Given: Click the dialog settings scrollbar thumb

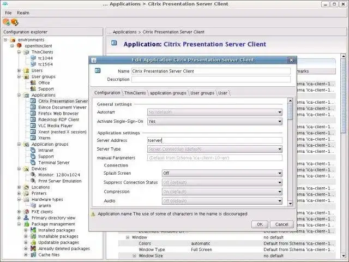Looking at the screenshot, I should coord(290,111).
